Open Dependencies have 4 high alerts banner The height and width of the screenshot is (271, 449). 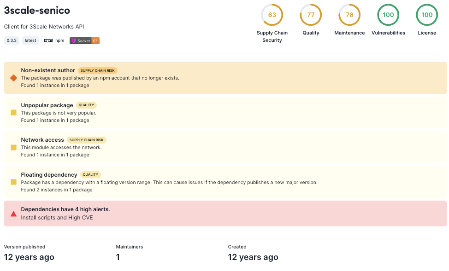click(x=225, y=213)
